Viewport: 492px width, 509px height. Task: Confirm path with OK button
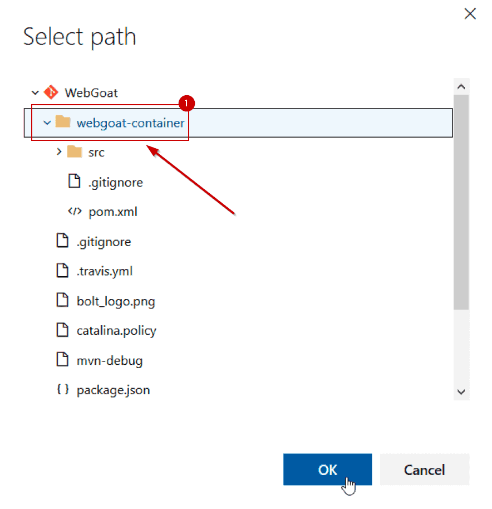[327, 469]
